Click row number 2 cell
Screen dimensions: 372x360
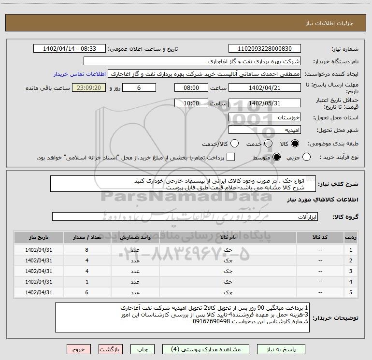[x=351, y=260]
